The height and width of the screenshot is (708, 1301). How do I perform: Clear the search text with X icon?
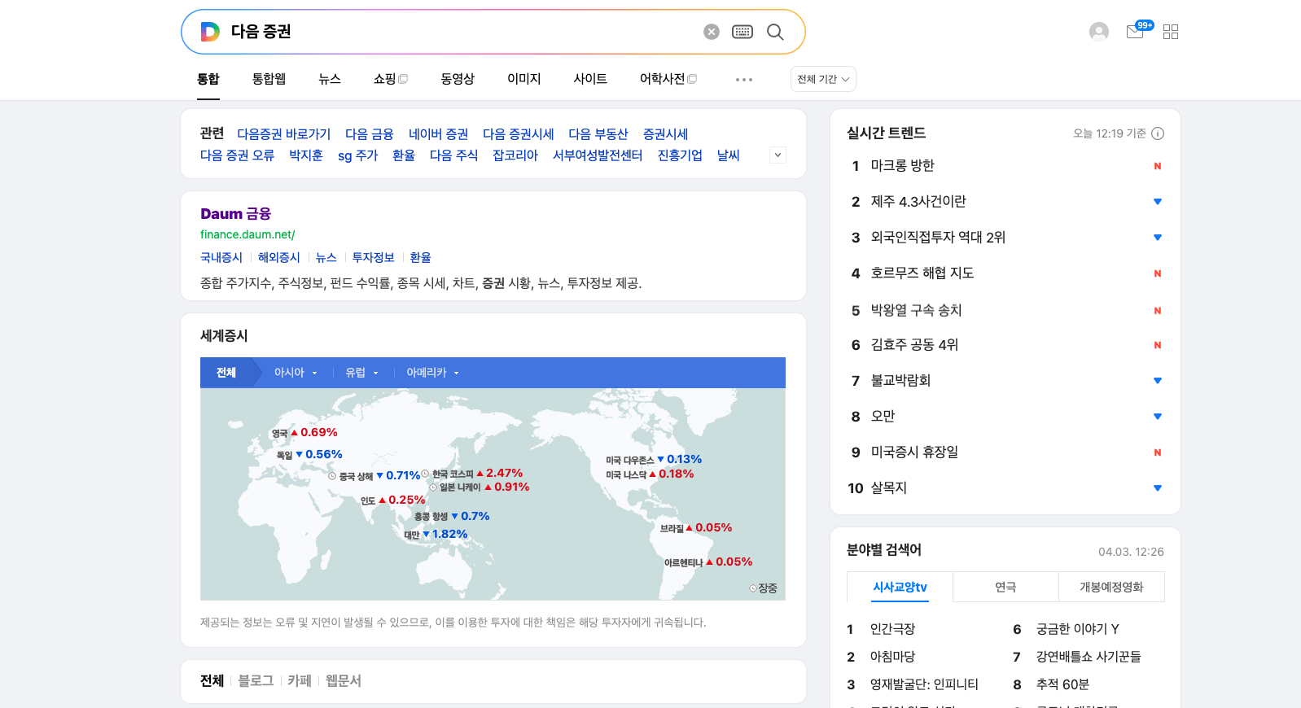pyautogui.click(x=712, y=32)
